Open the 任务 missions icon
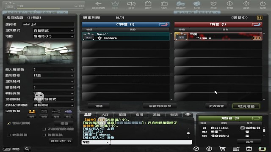This screenshot has width=271, height=152. [197, 5]
